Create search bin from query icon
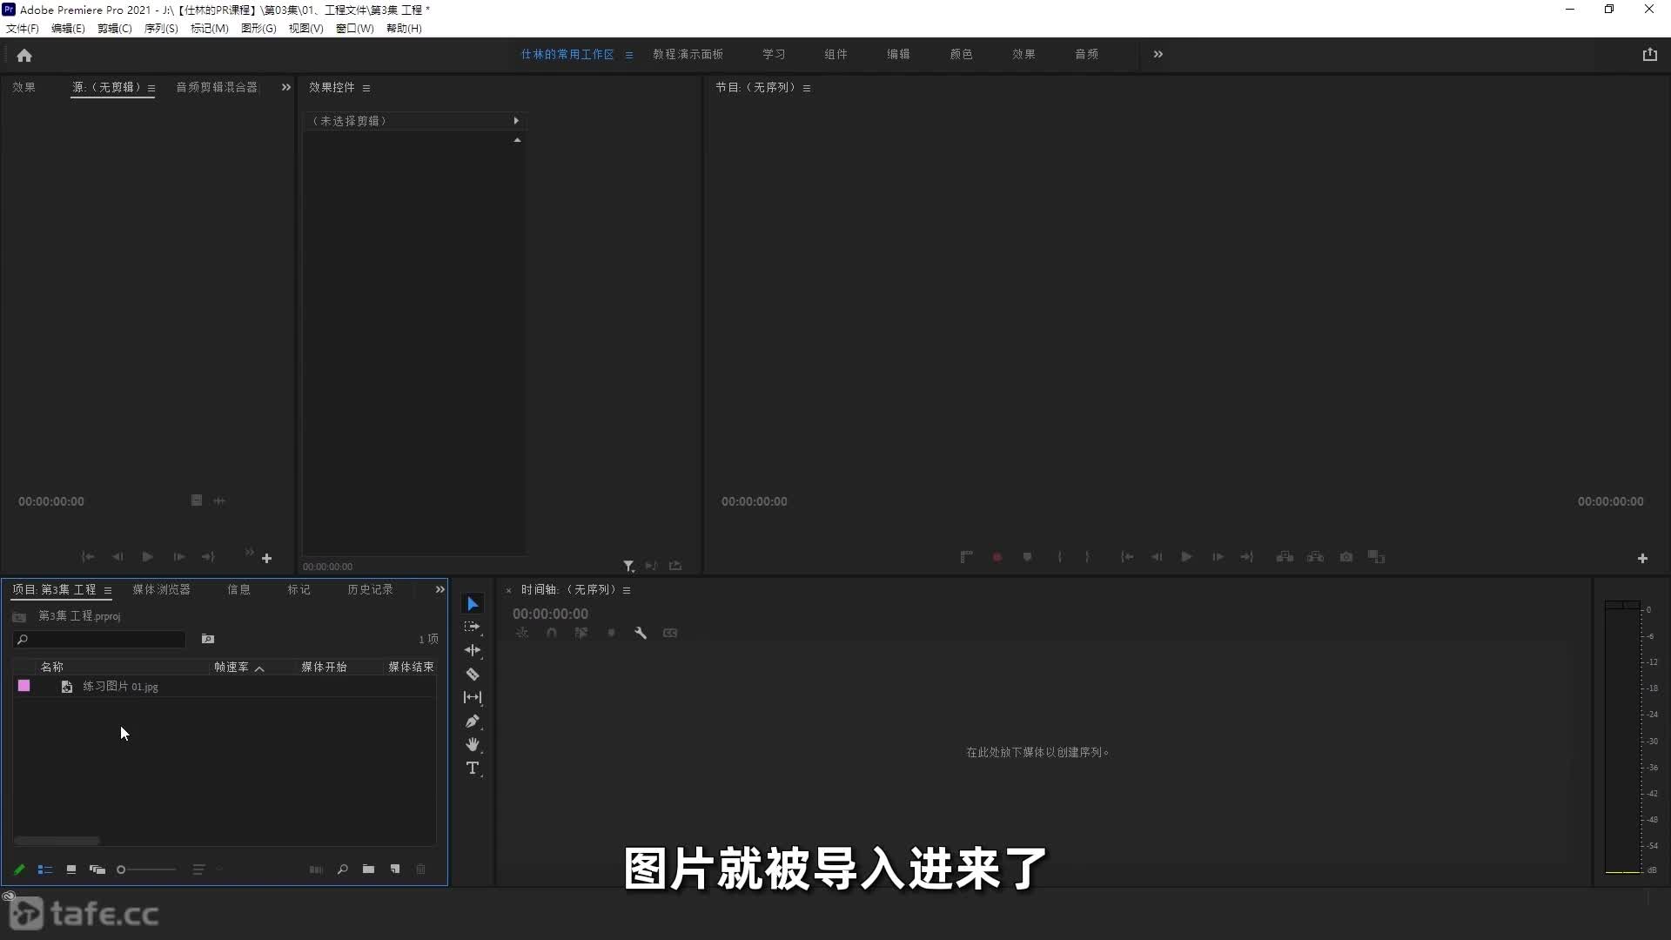This screenshot has width=1671, height=940. click(208, 639)
